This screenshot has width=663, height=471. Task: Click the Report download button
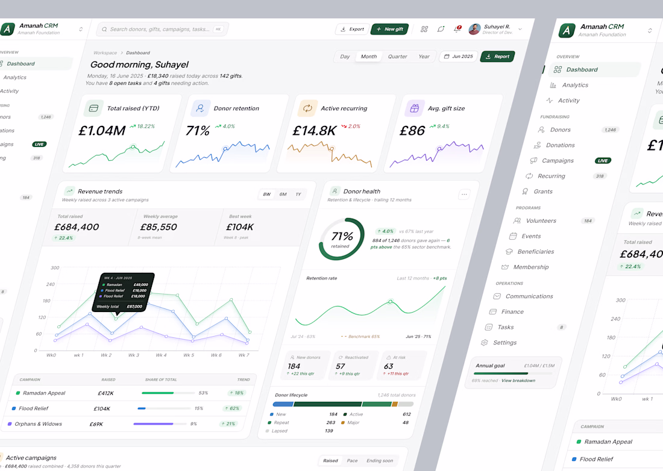pyautogui.click(x=498, y=57)
